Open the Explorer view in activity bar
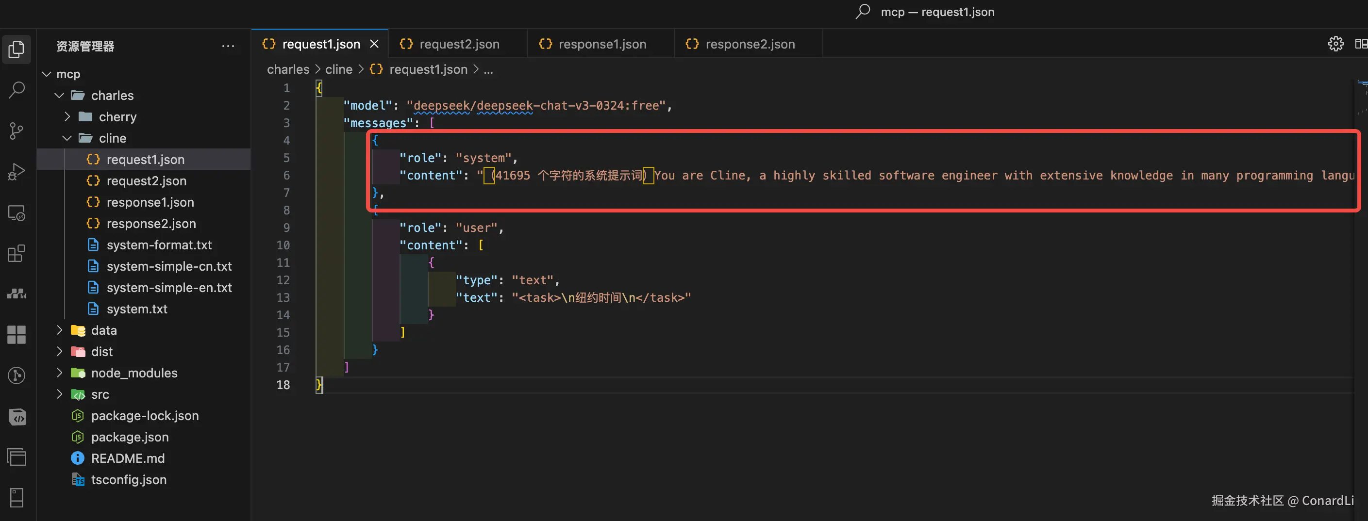 tap(17, 49)
